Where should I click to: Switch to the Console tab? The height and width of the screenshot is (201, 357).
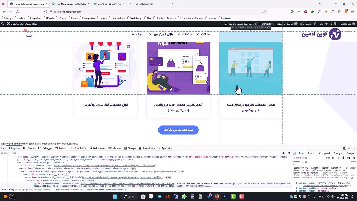[x=29, y=148]
